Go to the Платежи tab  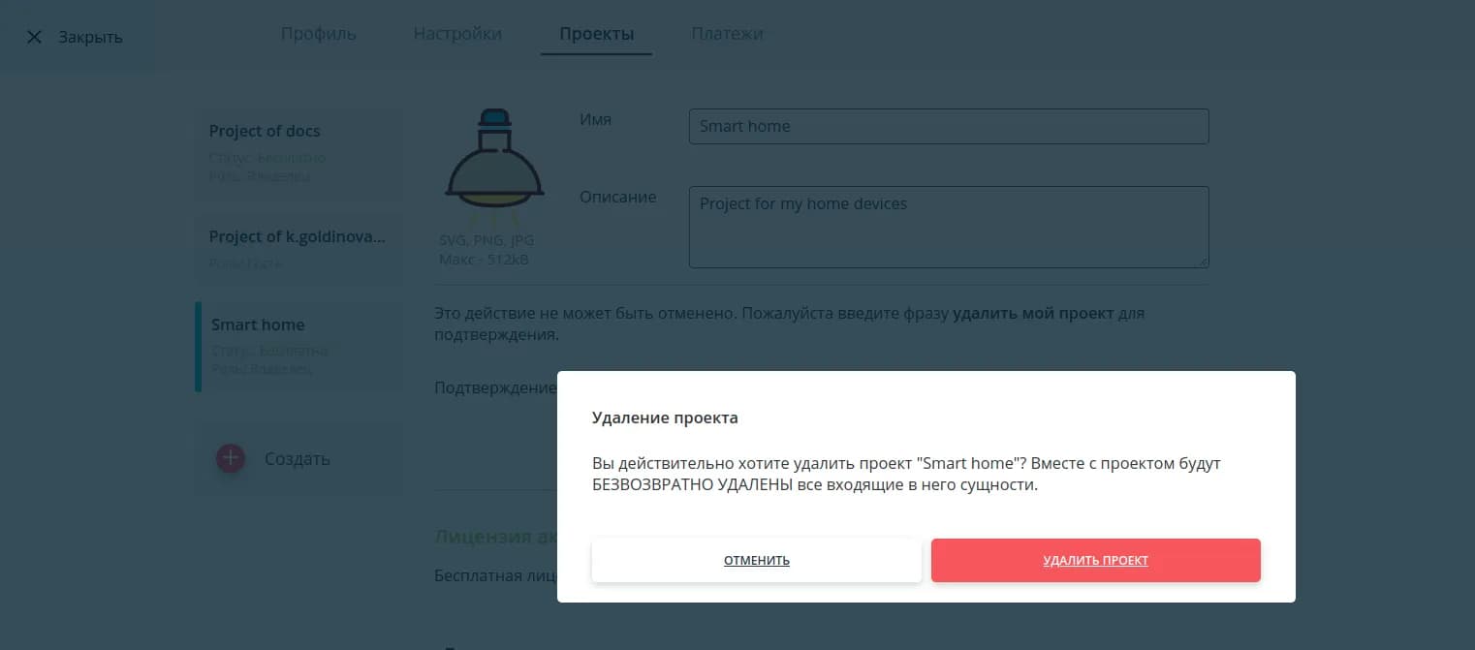pyautogui.click(x=727, y=34)
